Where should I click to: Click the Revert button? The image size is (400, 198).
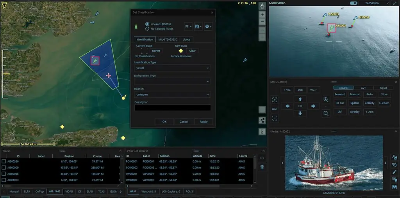[x=156, y=51]
